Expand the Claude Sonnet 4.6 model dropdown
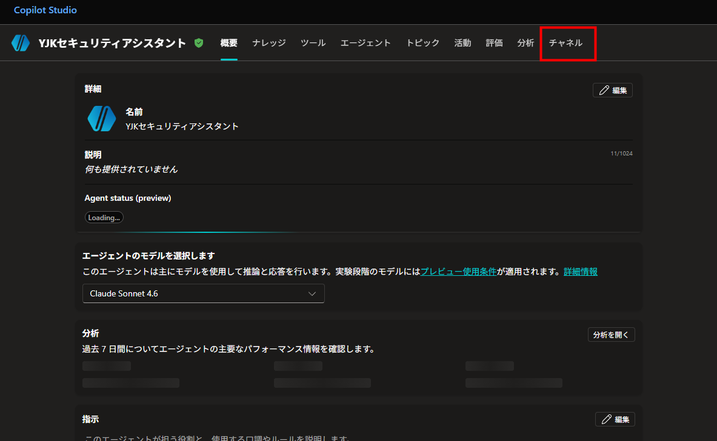The width and height of the screenshot is (717, 441). [x=204, y=293]
